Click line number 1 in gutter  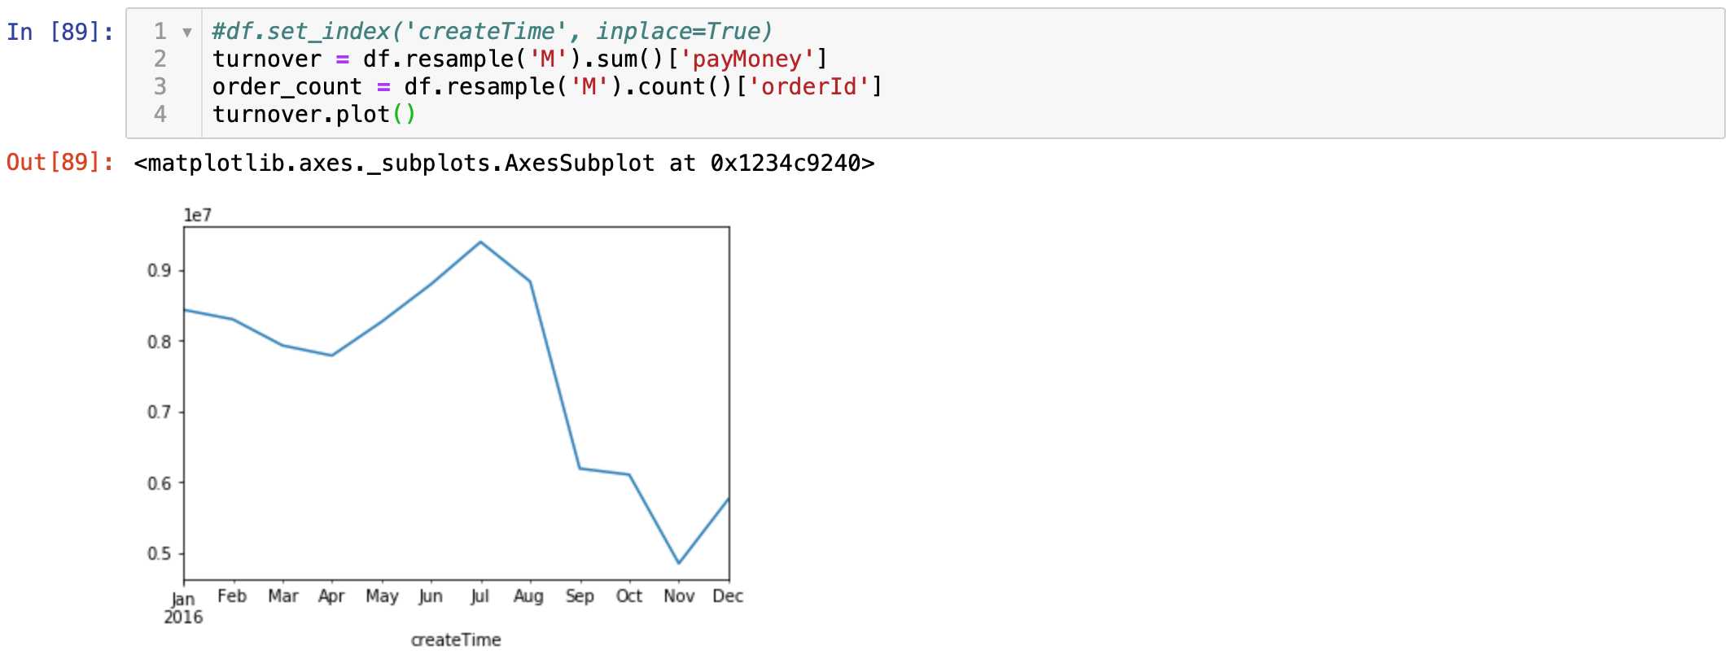(160, 32)
